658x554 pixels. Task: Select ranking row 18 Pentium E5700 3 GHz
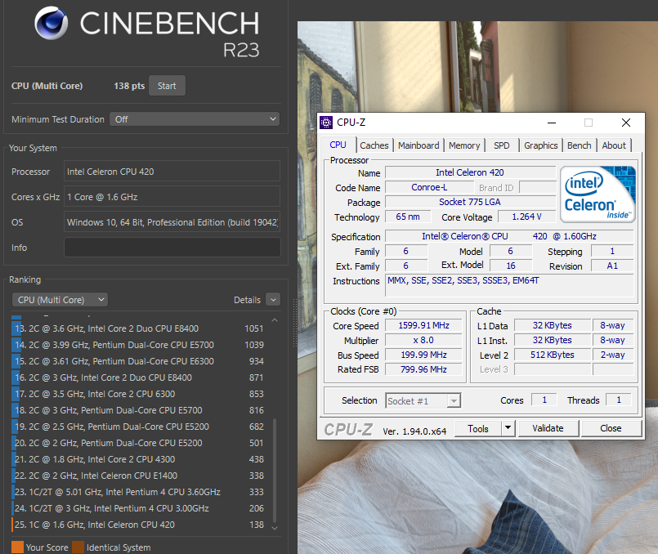(138, 410)
